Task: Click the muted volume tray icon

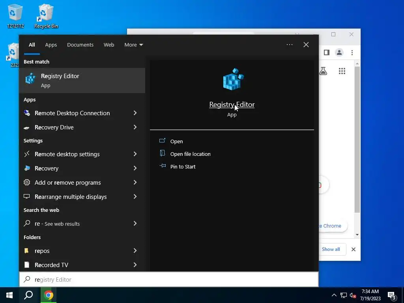Action: tap(353, 295)
